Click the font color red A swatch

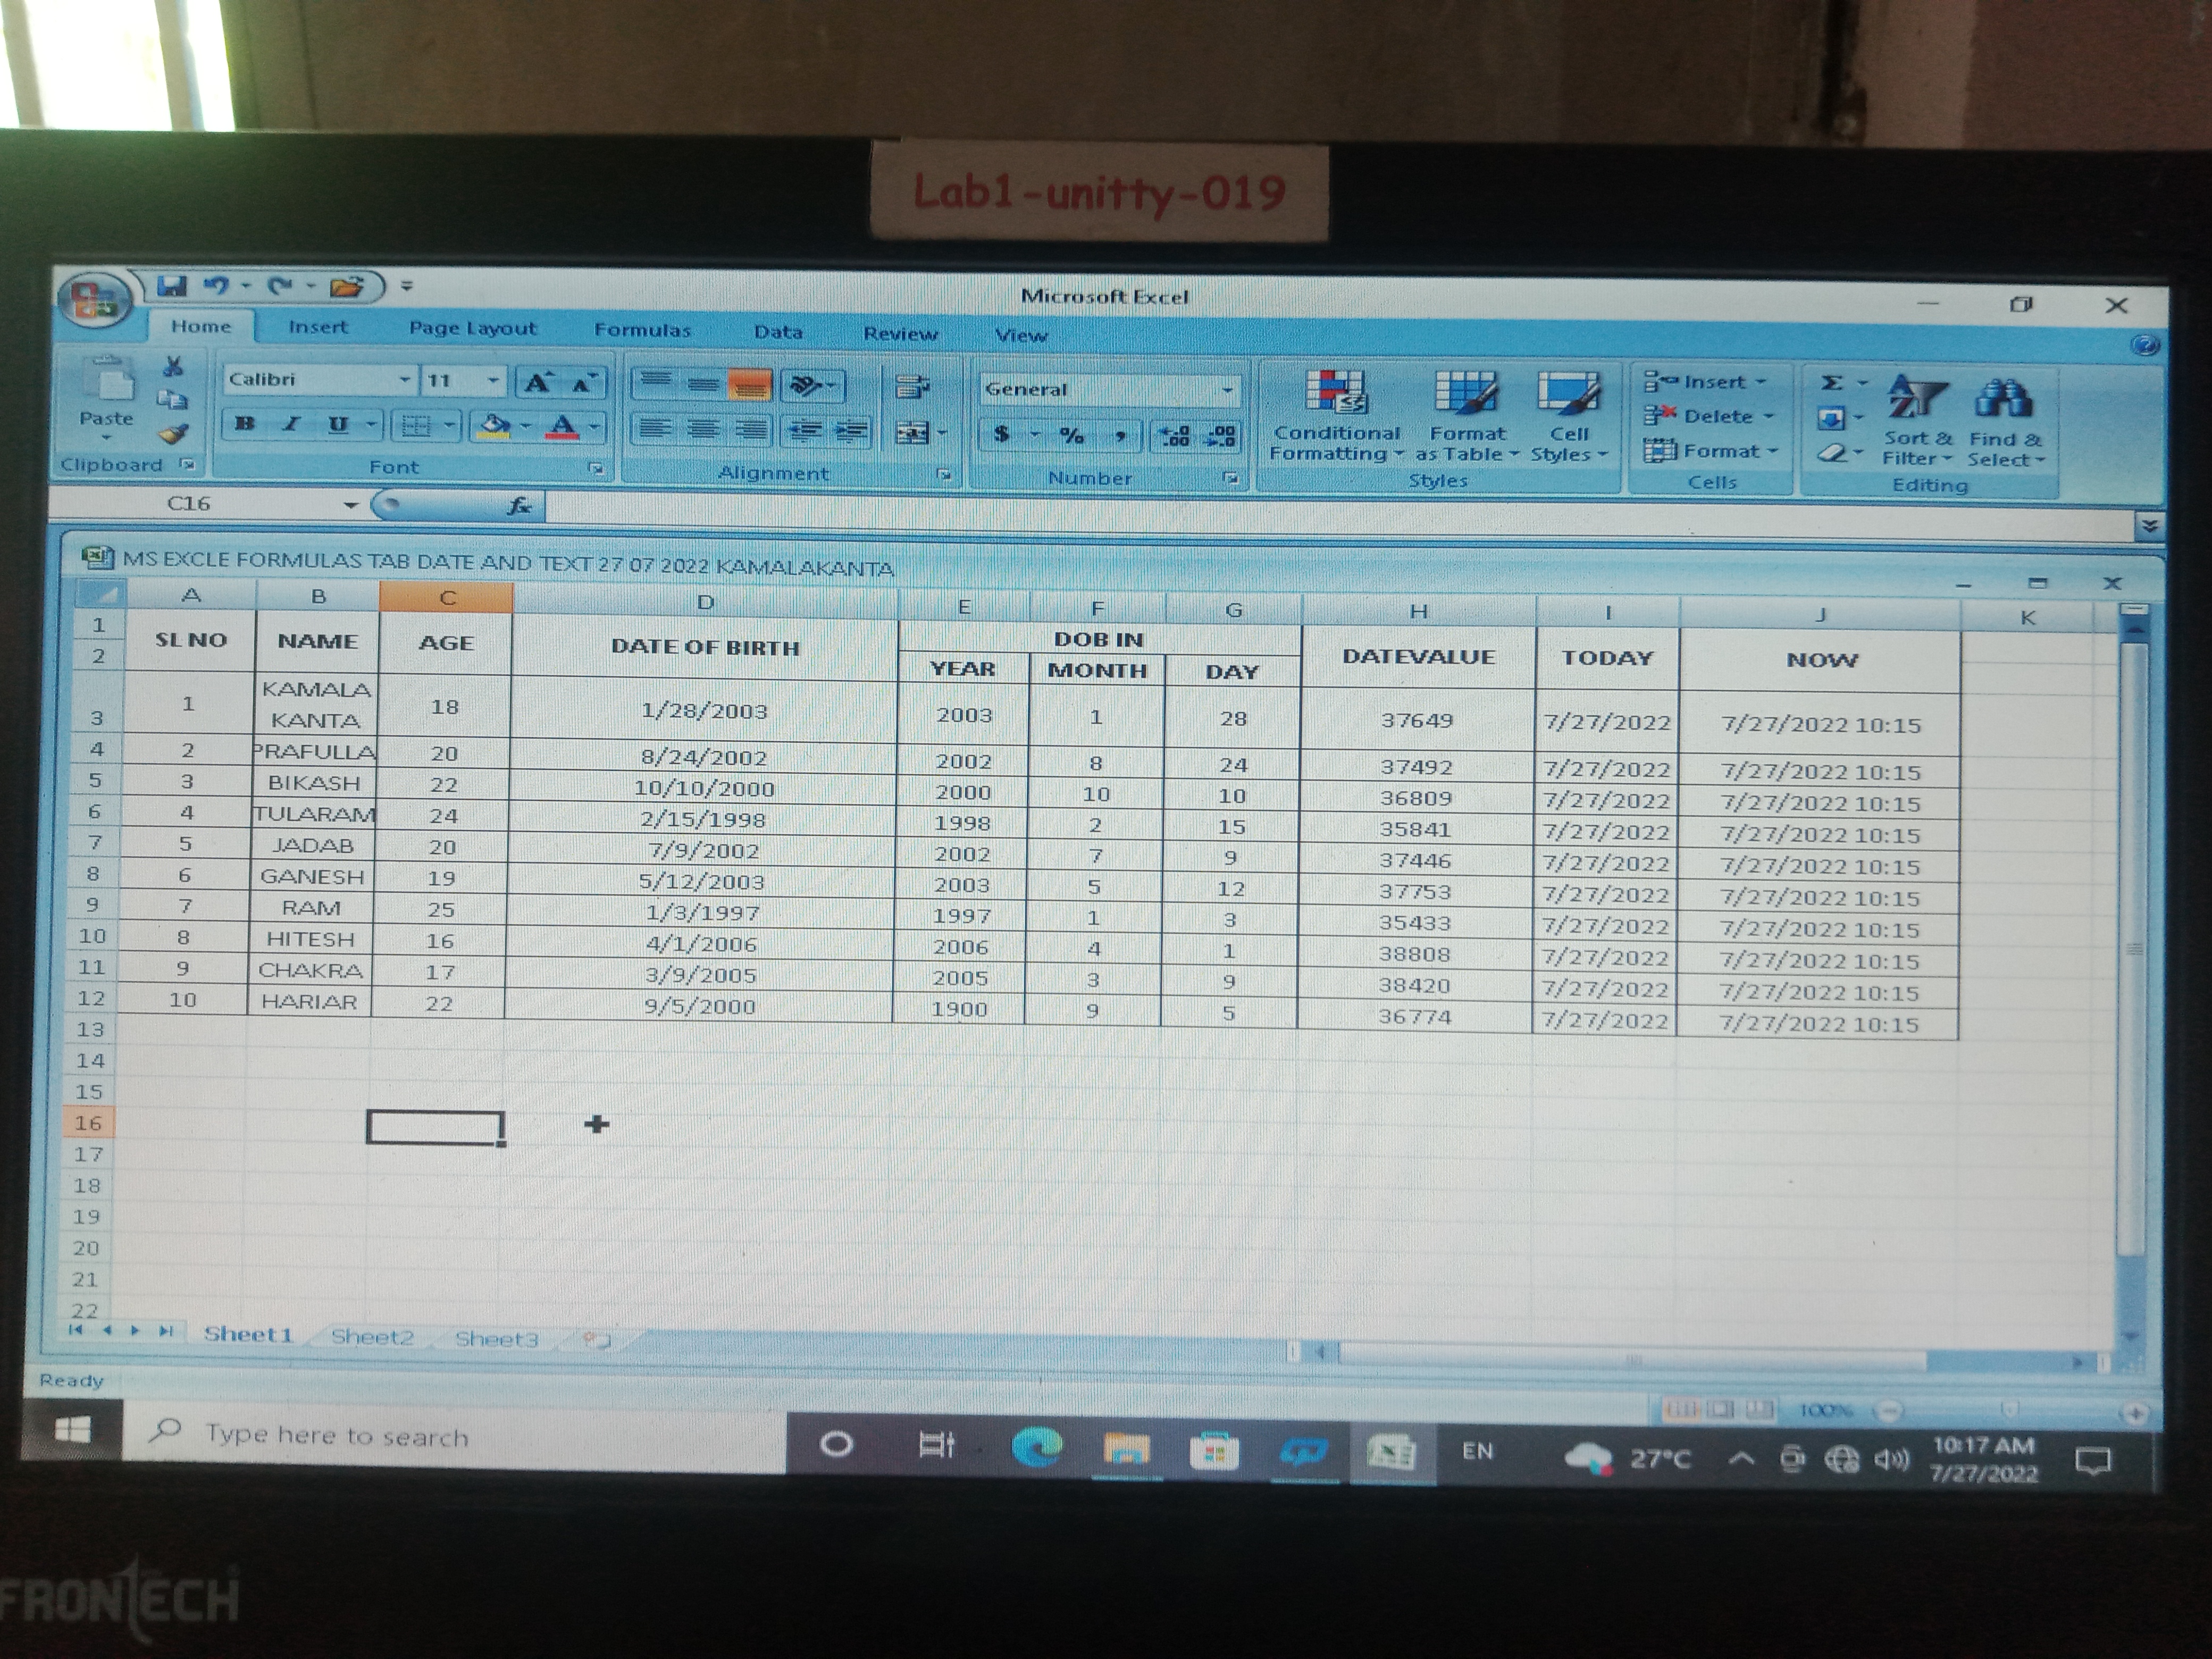click(x=562, y=427)
